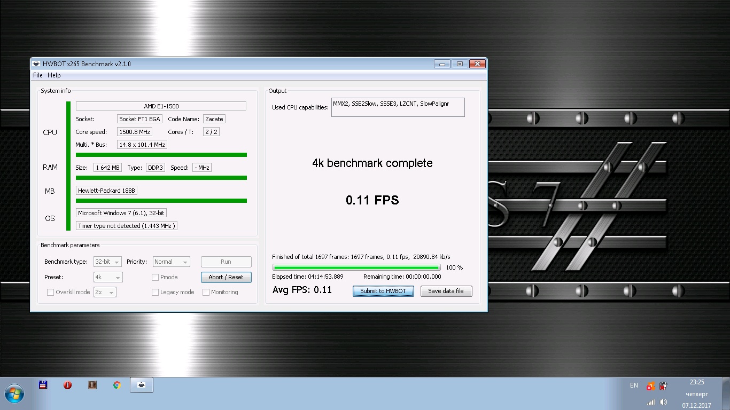The width and height of the screenshot is (730, 410).
Task: Open the Priority Normal dropdown
Action: pos(171,262)
